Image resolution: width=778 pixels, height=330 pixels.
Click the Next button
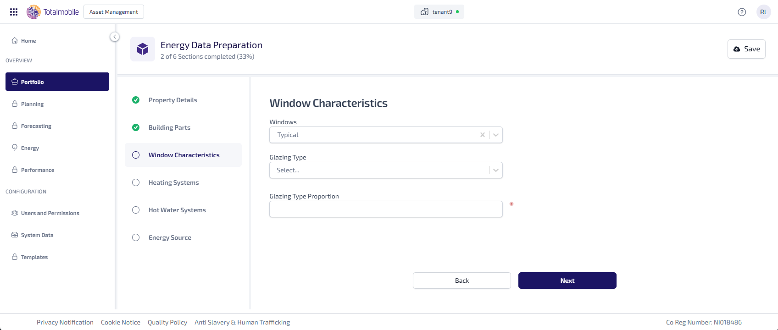coord(567,280)
